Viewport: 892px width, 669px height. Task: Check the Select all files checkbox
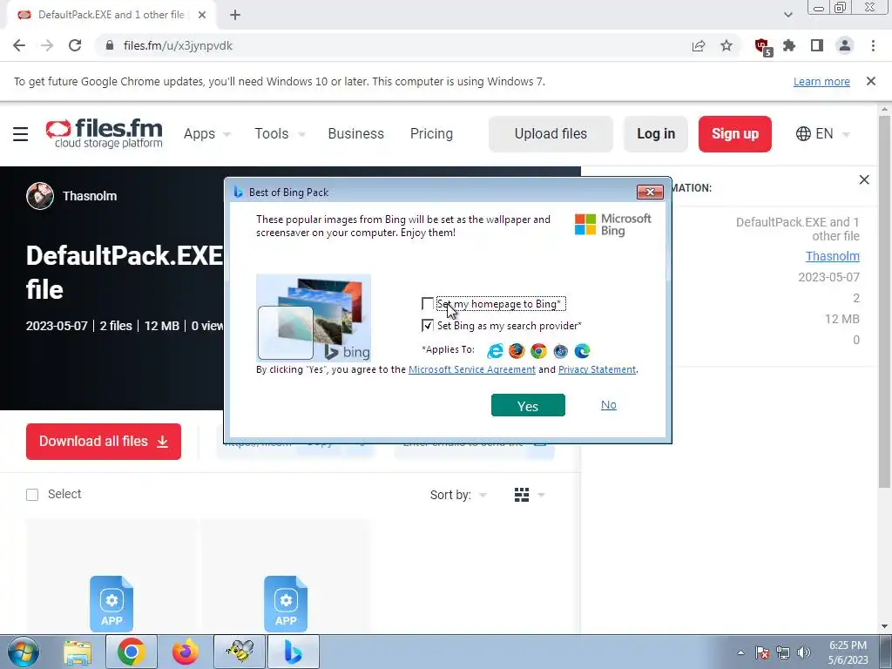click(x=32, y=495)
